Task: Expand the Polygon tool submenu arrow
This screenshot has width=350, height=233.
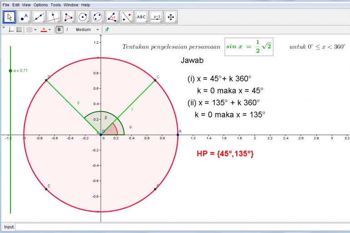Action: click(x=73, y=22)
